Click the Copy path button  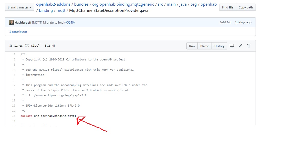coord(246,7)
